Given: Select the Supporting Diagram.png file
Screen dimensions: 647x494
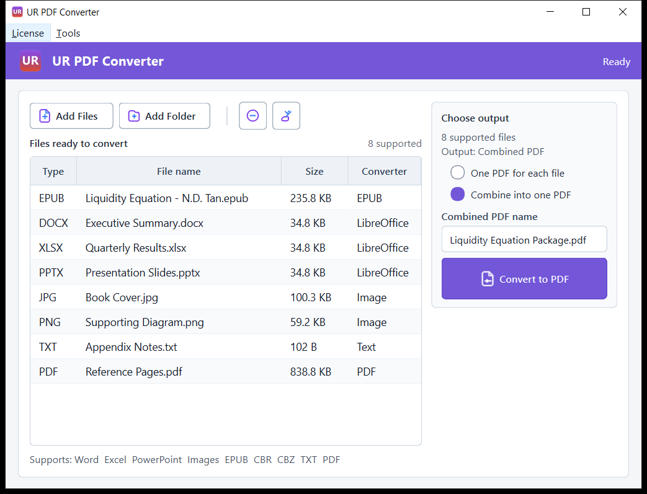Looking at the screenshot, I should 226,322.
